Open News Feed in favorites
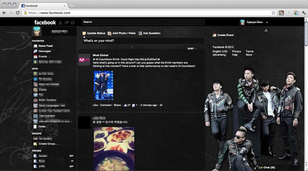308x171 pixels. click(x=46, y=46)
